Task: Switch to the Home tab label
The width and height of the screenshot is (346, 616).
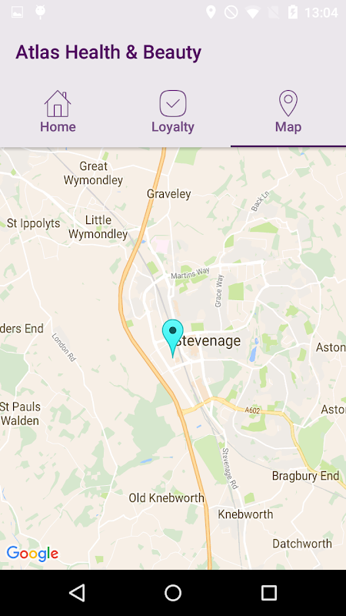Action: 58,127
